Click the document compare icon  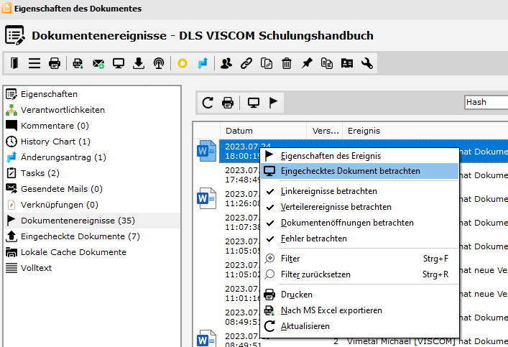(x=326, y=63)
